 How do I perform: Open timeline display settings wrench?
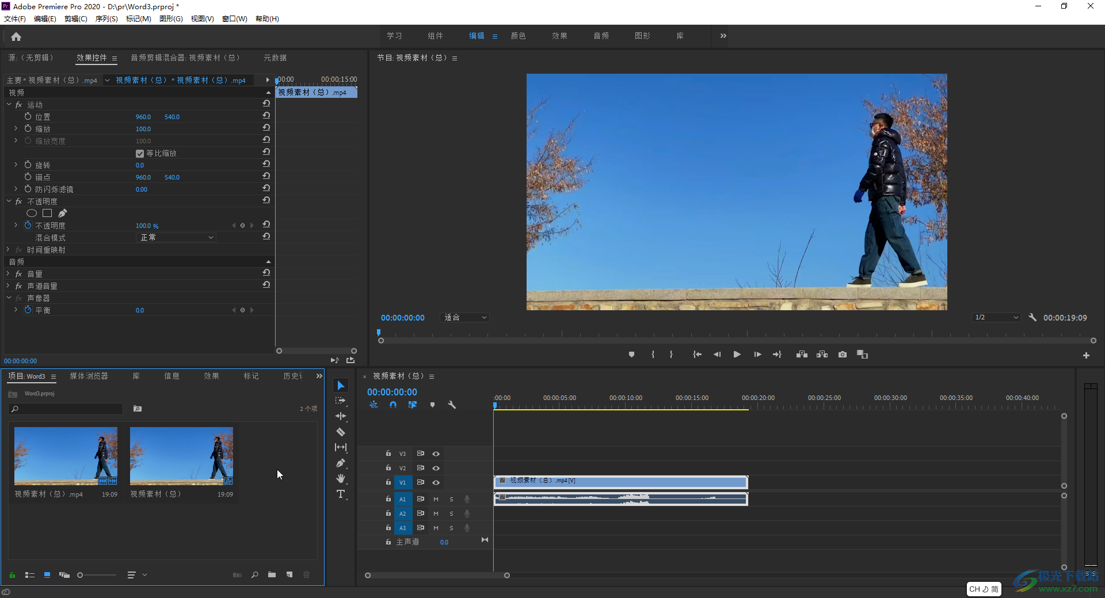452,405
